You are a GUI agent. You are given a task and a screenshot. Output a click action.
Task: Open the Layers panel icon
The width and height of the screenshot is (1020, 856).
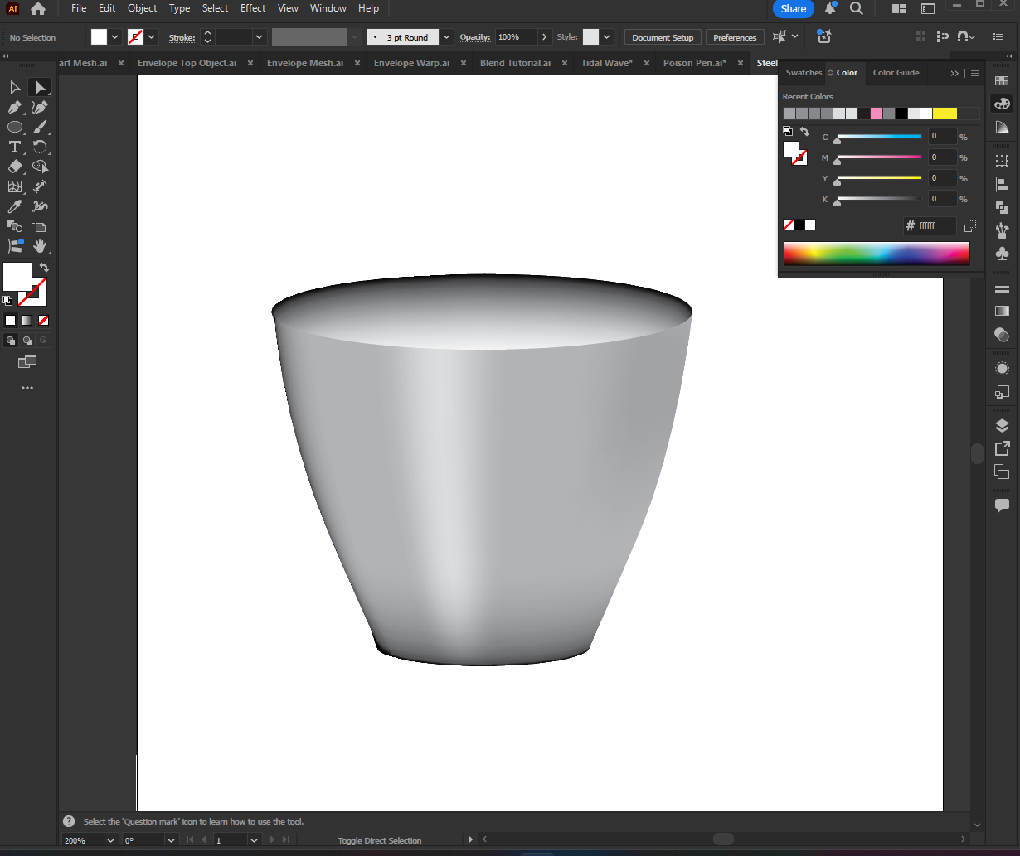(x=1002, y=425)
